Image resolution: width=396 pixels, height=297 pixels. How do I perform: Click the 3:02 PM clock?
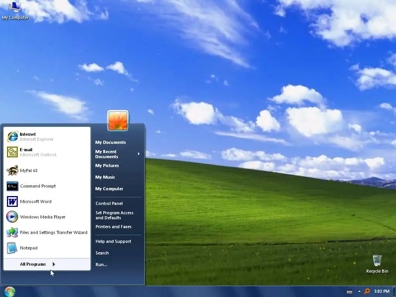point(382,292)
